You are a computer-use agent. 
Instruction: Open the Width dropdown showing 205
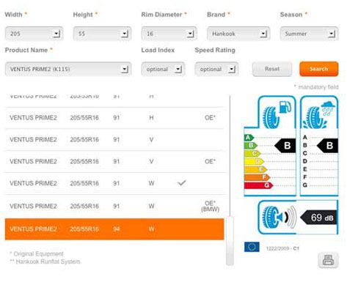click(34, 34)
